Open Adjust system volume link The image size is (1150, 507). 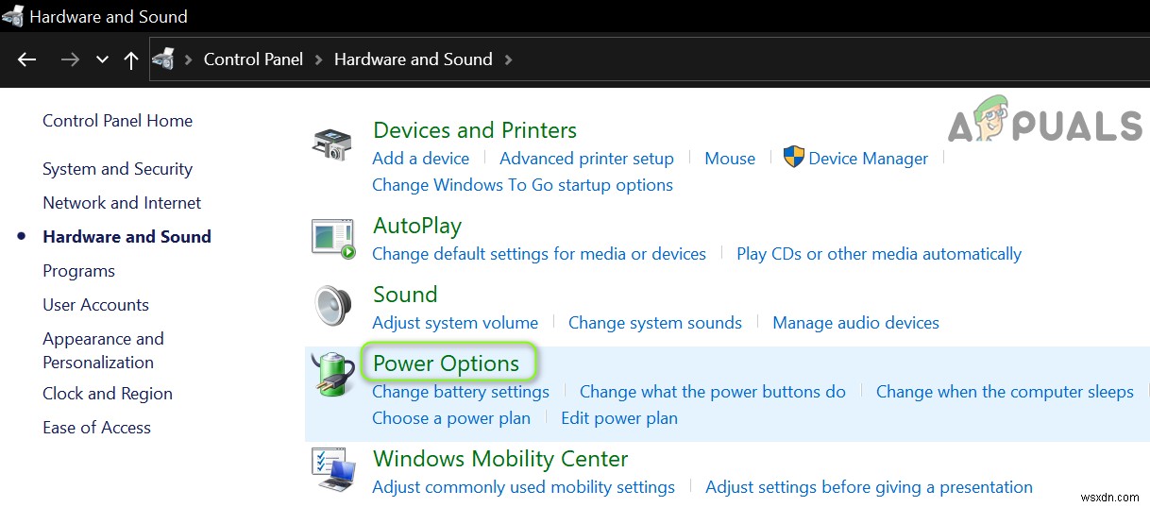455,323
